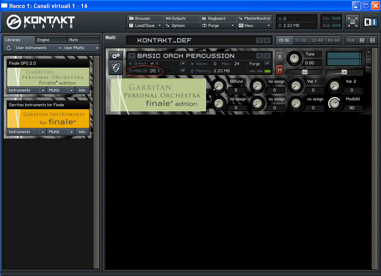381x276 pixels.
Task: Toggle the Browser panel button
Action: point(145,18)
